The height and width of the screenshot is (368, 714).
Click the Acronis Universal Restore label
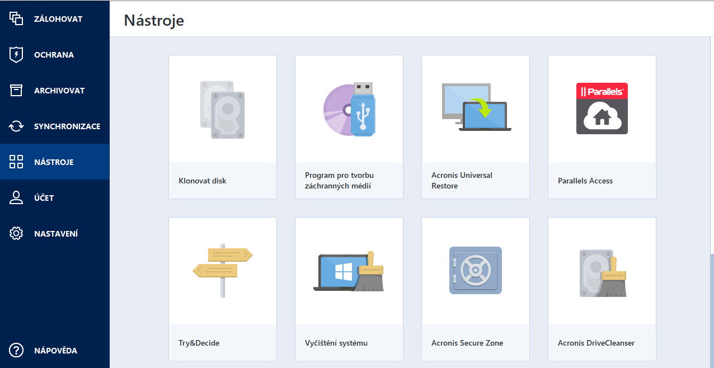coord(462,181)
